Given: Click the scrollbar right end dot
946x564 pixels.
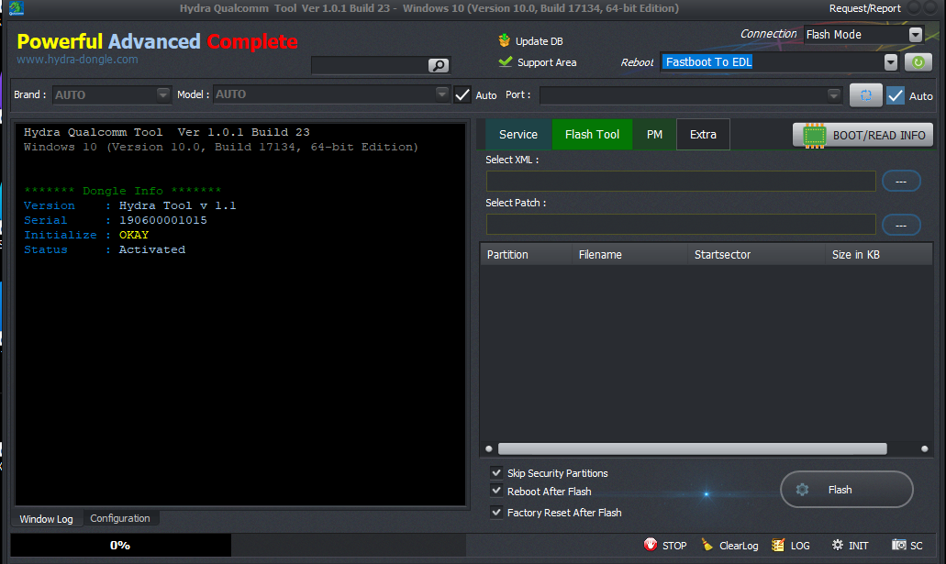Looking at the screenshot, I should pyautogui.click(x=924, y=448).
